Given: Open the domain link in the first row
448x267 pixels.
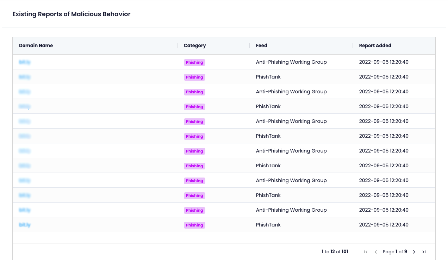Looking at the screenshot, I should 25,62.
